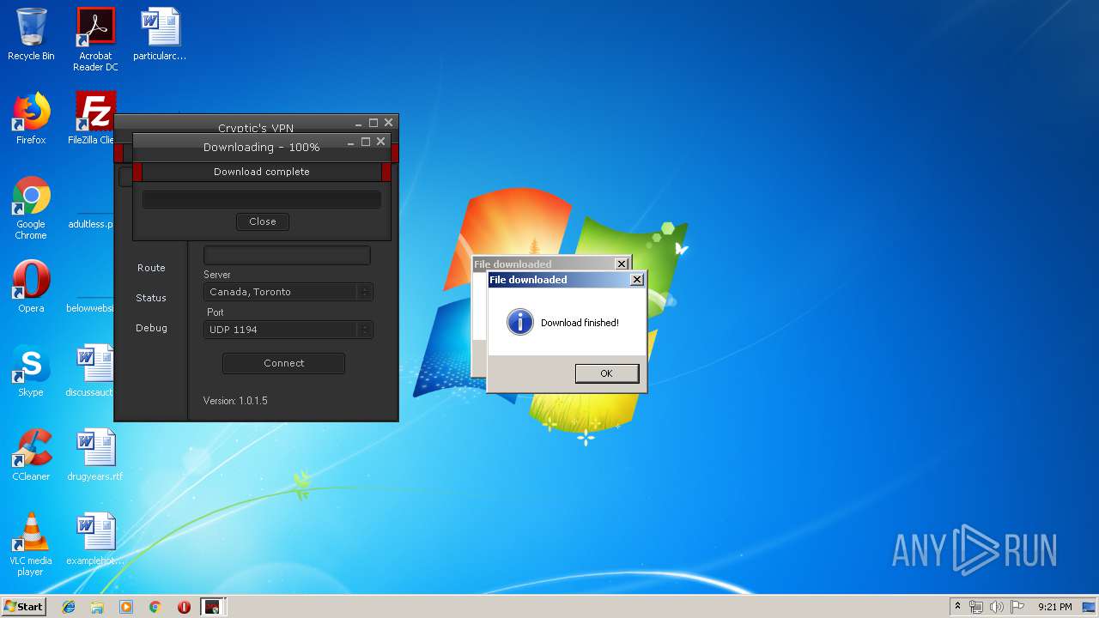Launch Skype from the desktop

tap(31, 371)
